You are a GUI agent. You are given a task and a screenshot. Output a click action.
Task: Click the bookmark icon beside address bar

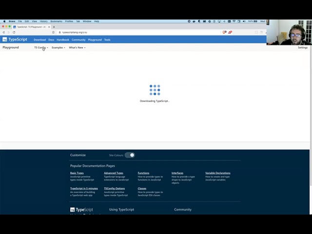coord(53,32)
